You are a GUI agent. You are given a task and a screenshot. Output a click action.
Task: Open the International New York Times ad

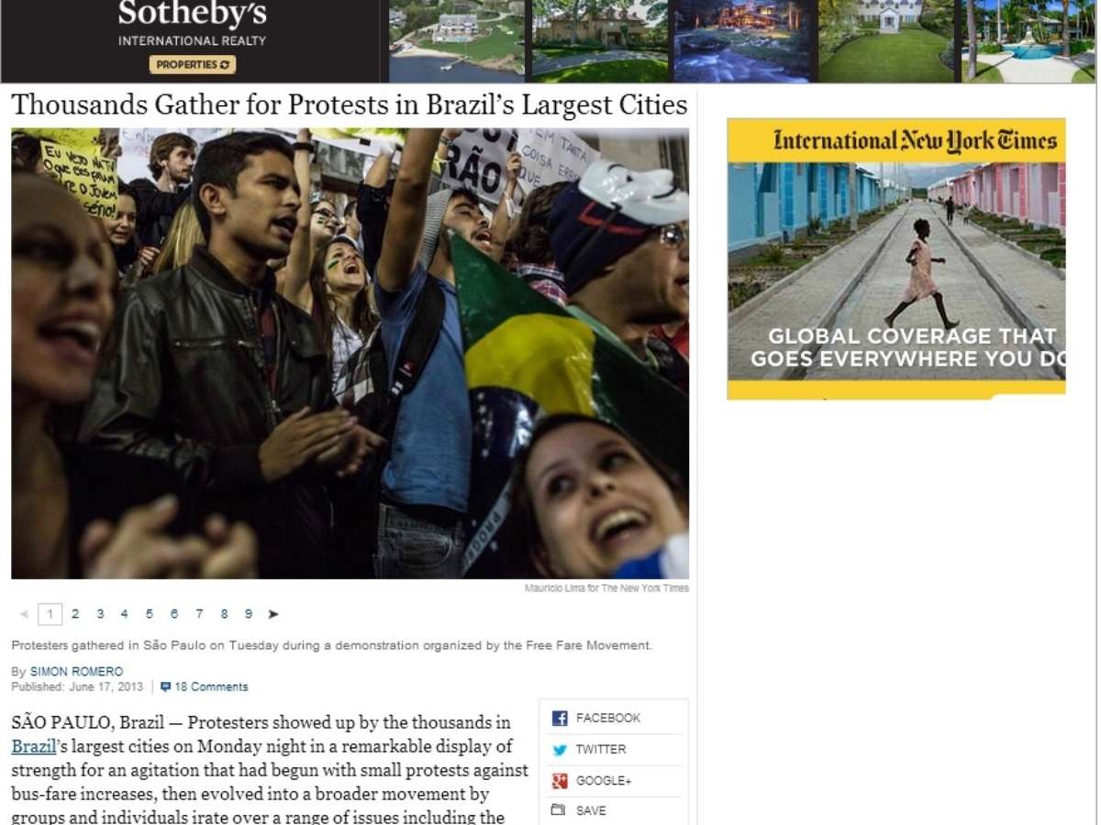coord(896,258)
